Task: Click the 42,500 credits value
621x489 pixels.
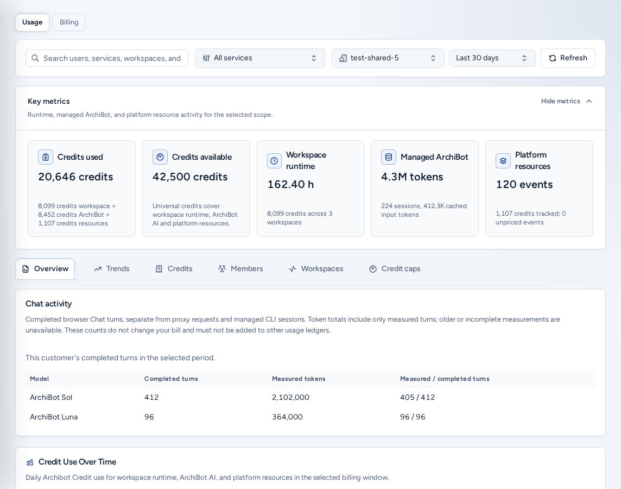Action: (190, 177)
